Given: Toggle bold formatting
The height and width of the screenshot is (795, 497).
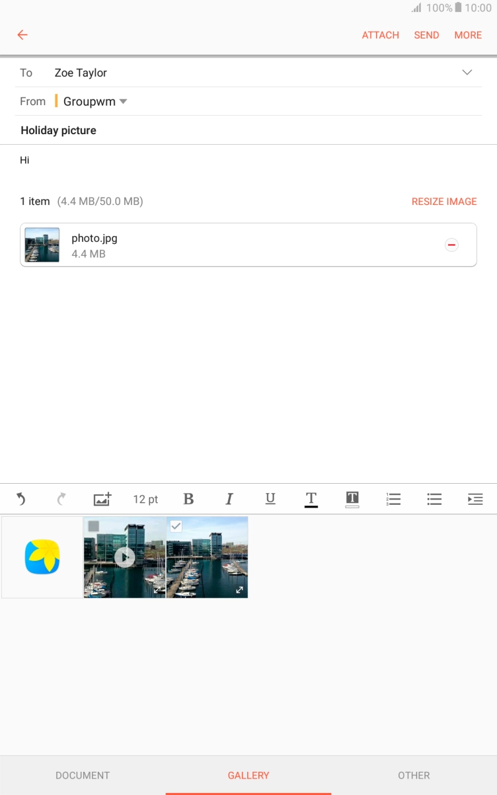Looking at the screenshot, I should point(188,499).
